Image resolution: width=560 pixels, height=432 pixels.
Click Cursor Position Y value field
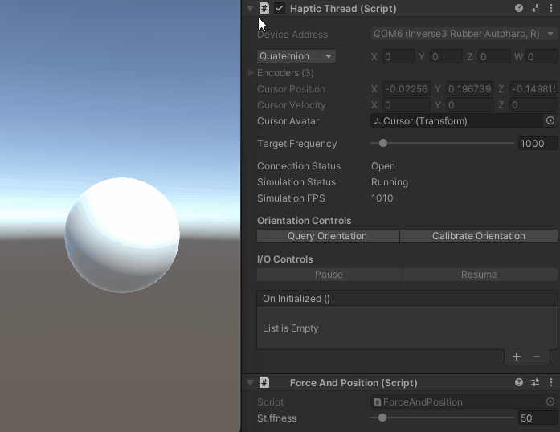470,89
